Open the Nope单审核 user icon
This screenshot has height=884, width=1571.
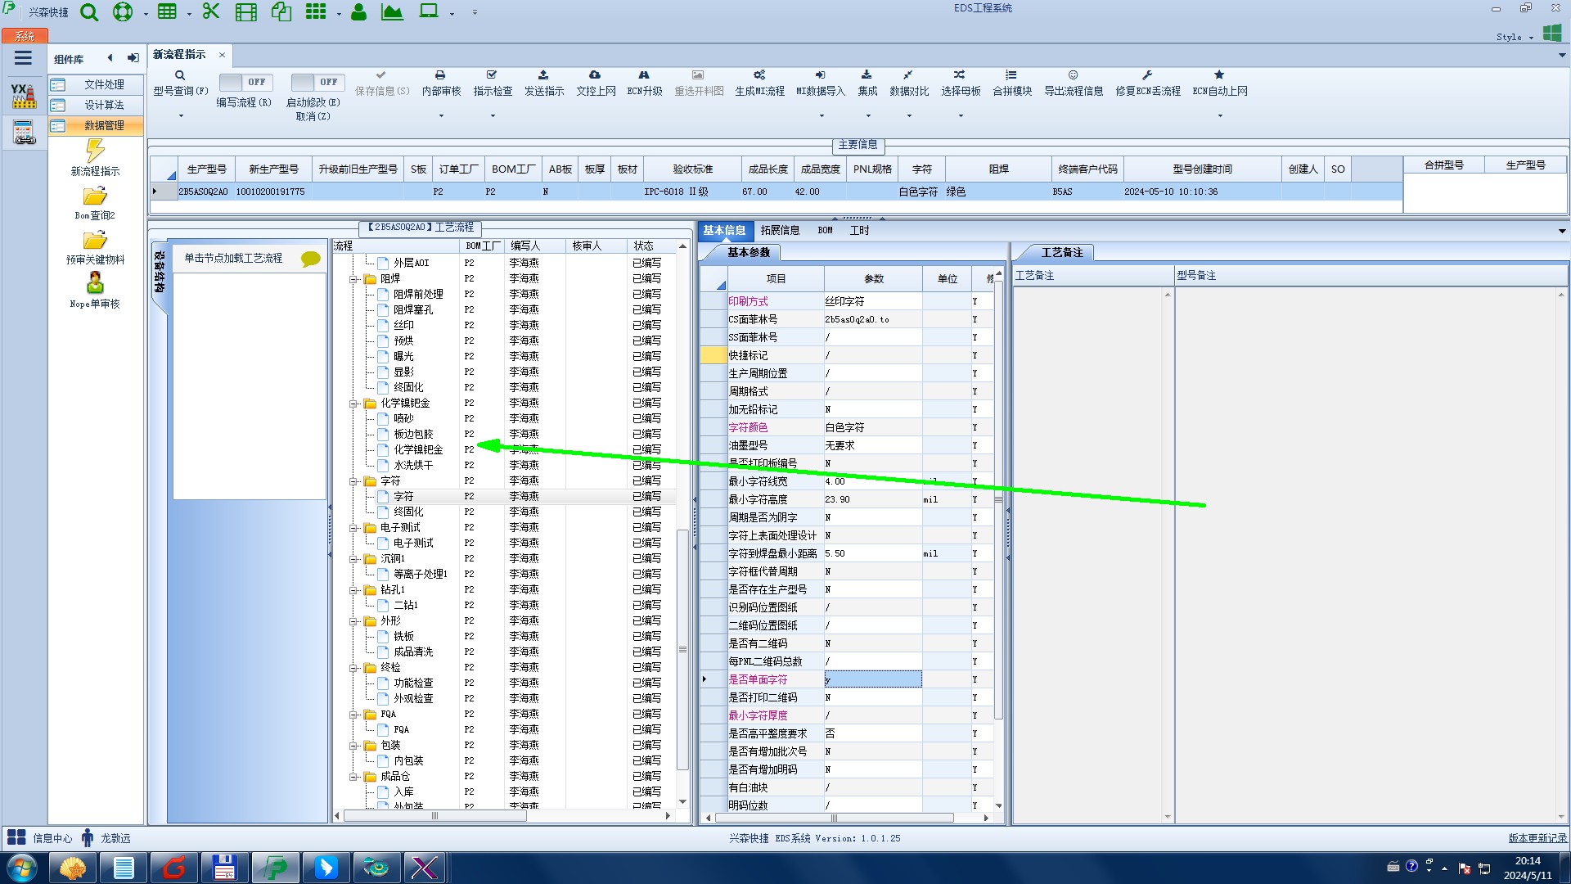[x=95, y=284]
